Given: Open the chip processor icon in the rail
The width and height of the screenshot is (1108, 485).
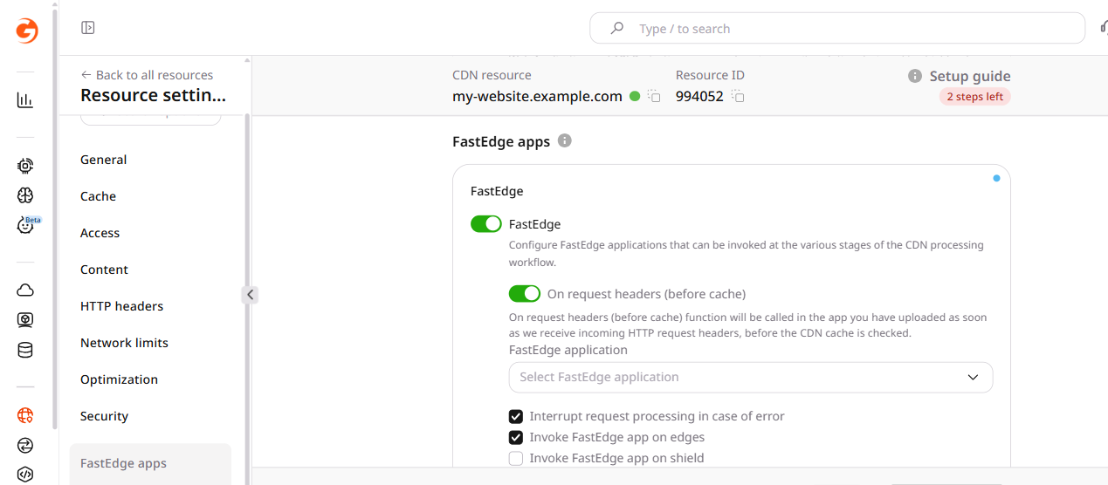Looking at the screenshot, I should [x=25, y=165].
